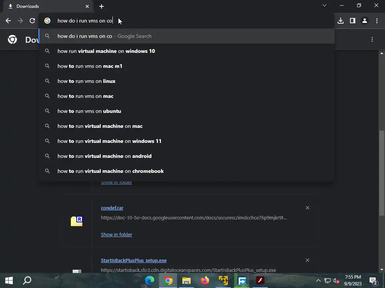Image resolution: width=385 pixels, height=288 pixels.
Task: Open the blue window app in the taskbar
Action: [x=242, y=280]
